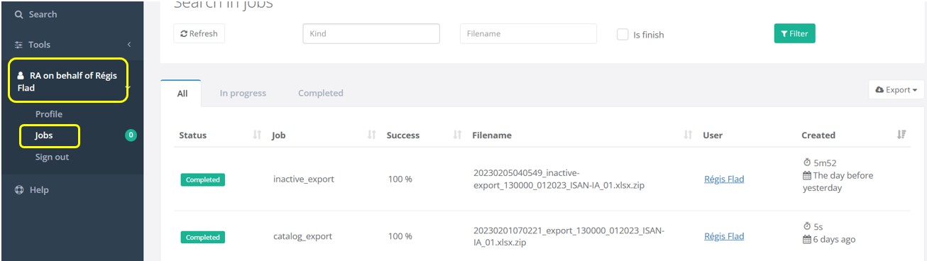
Task: Toggle the Is finish checkbox
Action: [622, 34]
